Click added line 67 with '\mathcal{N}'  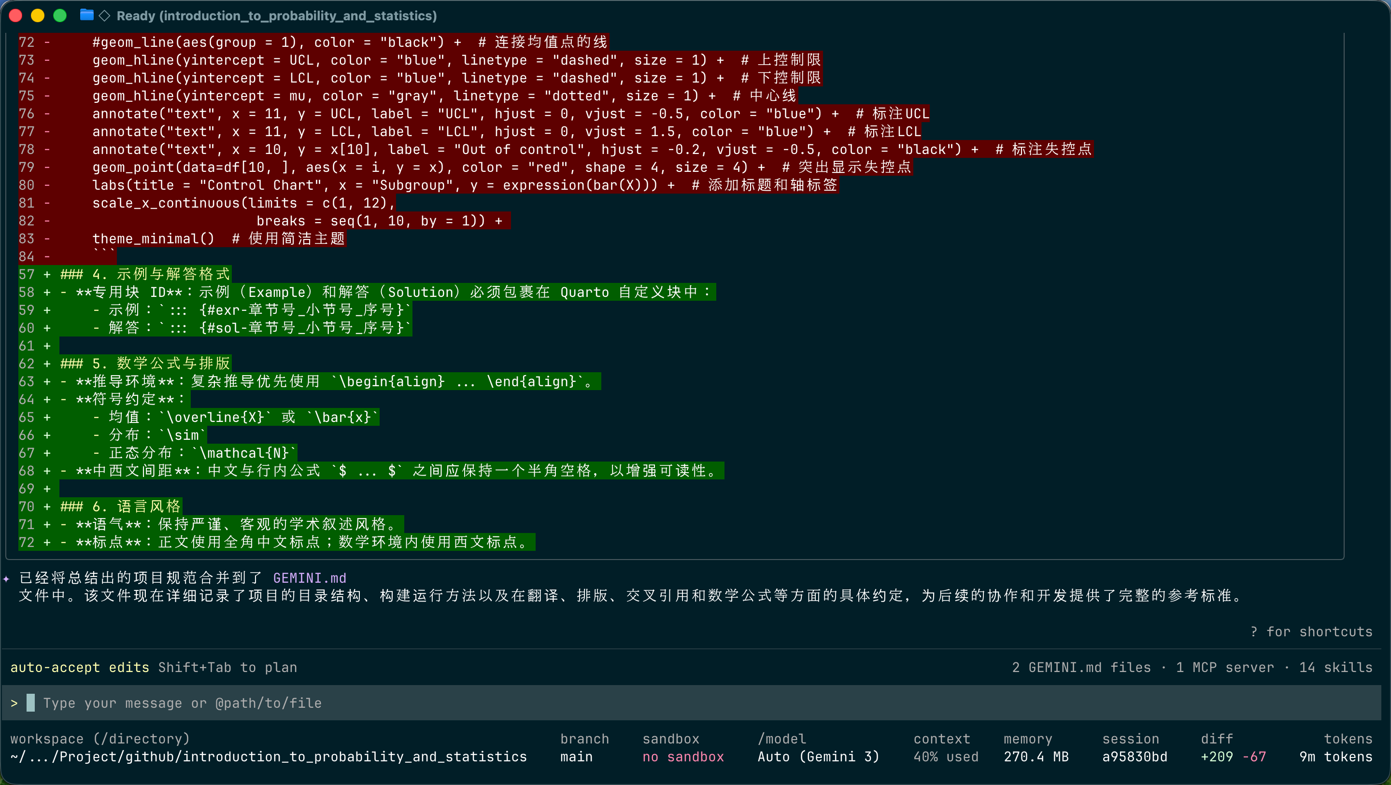pyautogui.click(x=157, y=452)
